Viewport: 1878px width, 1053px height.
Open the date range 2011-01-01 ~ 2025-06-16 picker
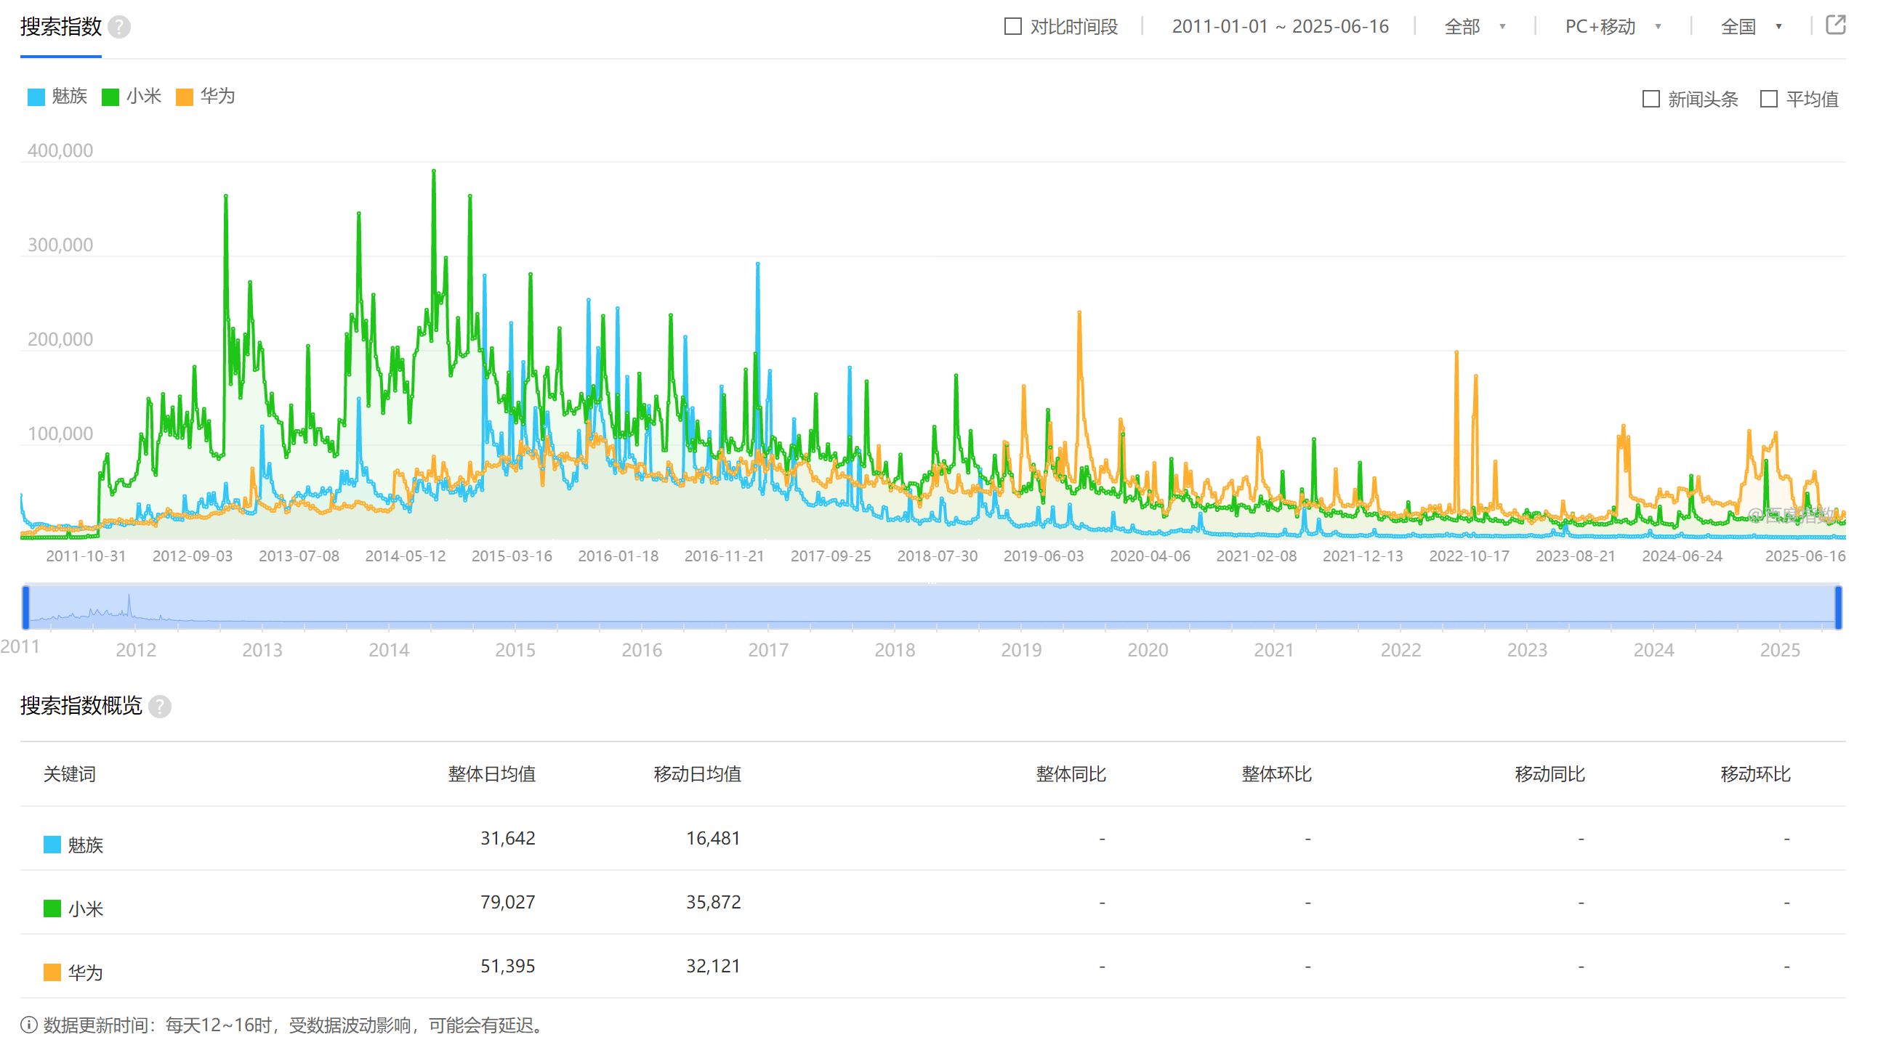(1280, 27)
